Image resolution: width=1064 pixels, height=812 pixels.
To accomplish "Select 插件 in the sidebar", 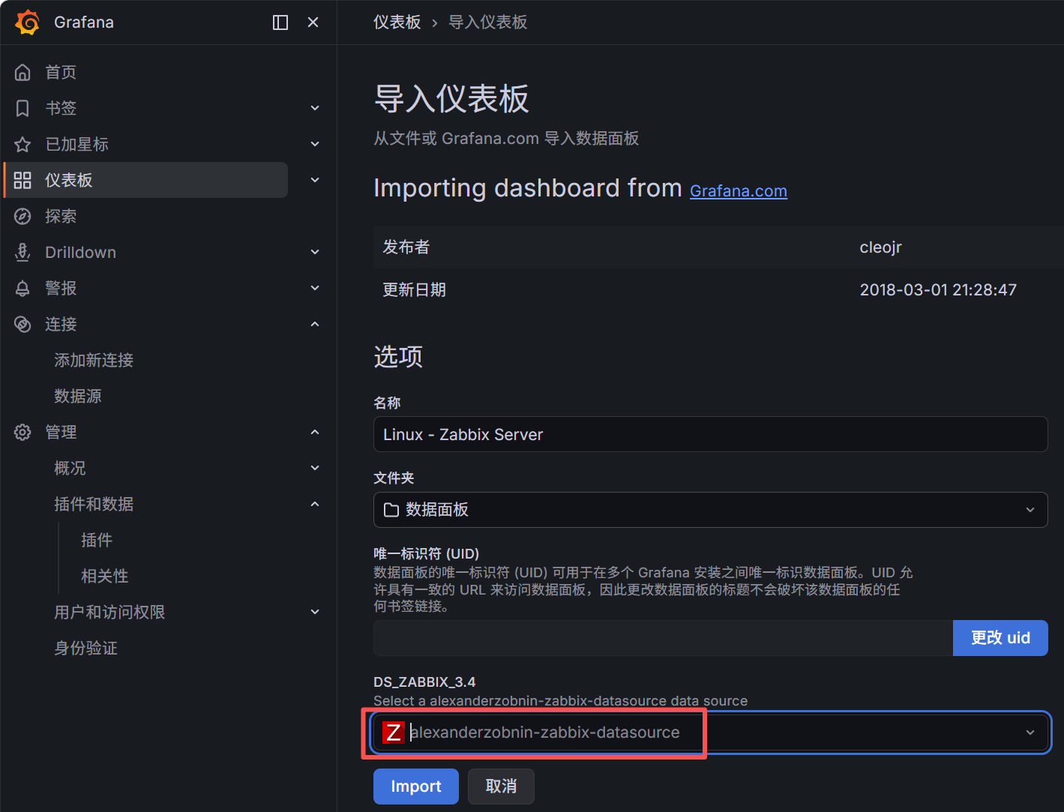I will coord(97,540).
